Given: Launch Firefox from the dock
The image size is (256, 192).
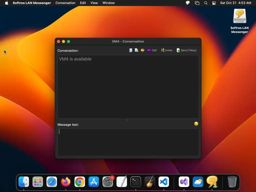Looking at the screenshot, I should (x=66, y=182).
